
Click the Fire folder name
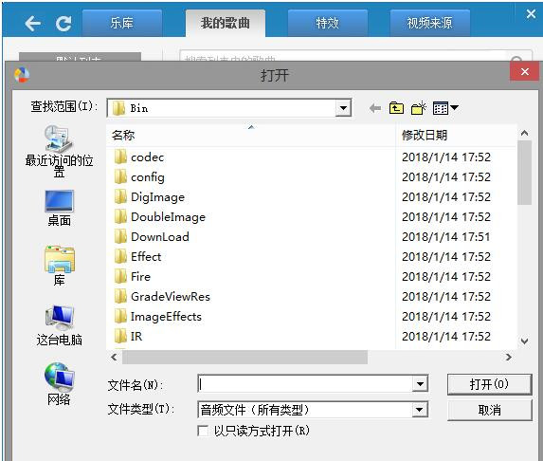(x=140, y=277)
